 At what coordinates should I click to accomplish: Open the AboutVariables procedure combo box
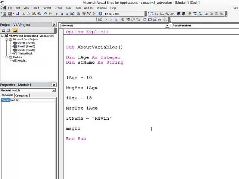205,26
